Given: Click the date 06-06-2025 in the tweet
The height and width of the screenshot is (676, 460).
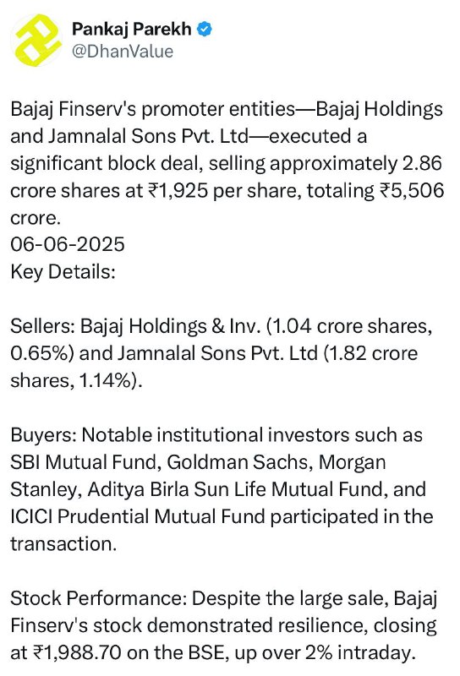Looking at the screenshot, I should [x=68, y=244].
